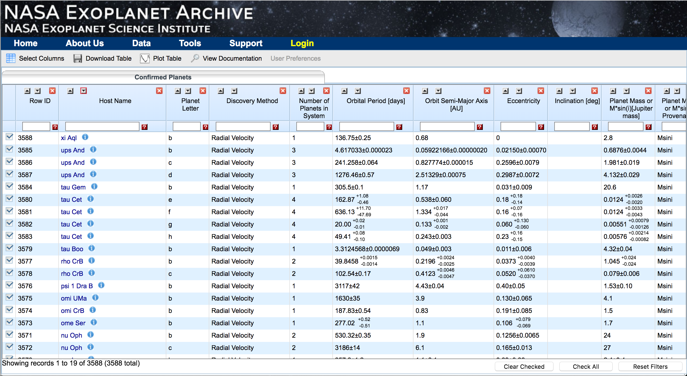Sort Host Name column ascending
687x376 pixels.
click(70, 91)
